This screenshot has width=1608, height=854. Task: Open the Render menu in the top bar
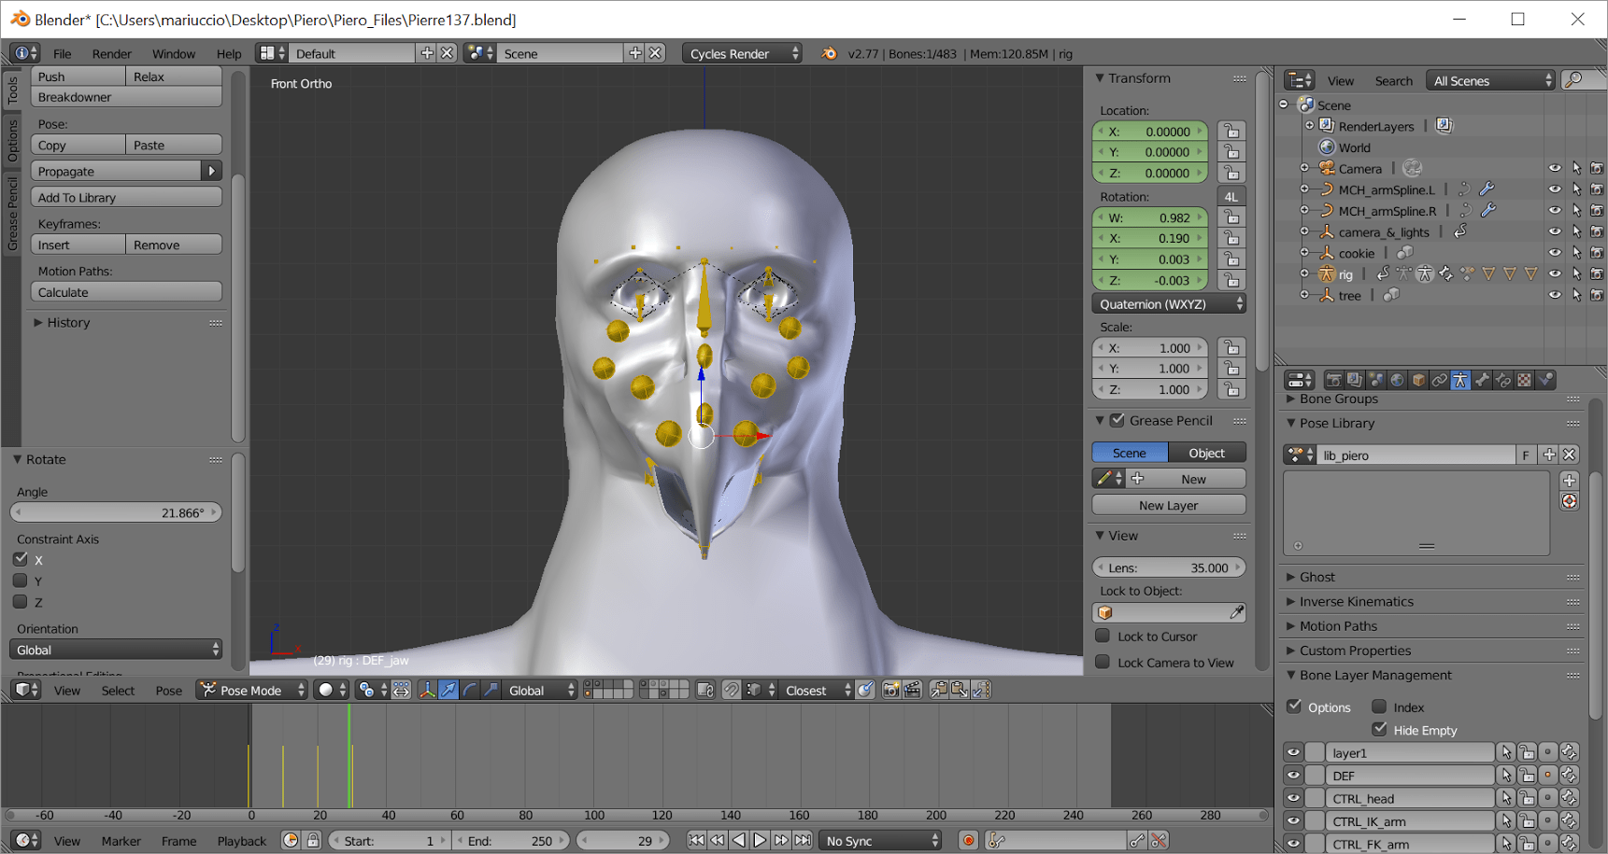[111, 53]
